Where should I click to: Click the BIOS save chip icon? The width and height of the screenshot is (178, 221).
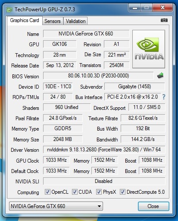(160, 75)
